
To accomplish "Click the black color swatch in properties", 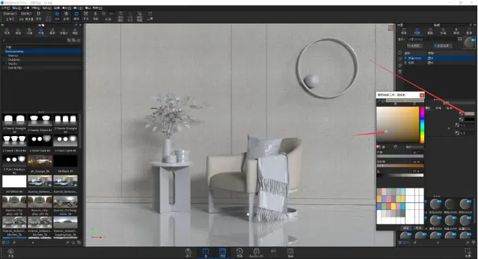I will [x=470, y=119].
